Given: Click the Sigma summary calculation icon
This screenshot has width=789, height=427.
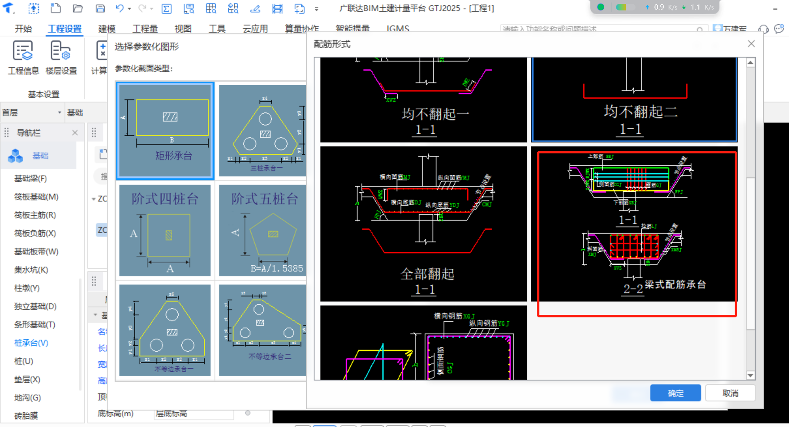Looking at the screenshot, I should click(x=166, y=8).
